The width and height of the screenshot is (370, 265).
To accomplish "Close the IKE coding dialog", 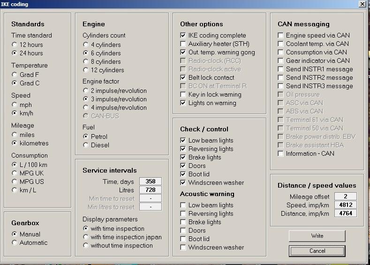I will coord(362,4).
